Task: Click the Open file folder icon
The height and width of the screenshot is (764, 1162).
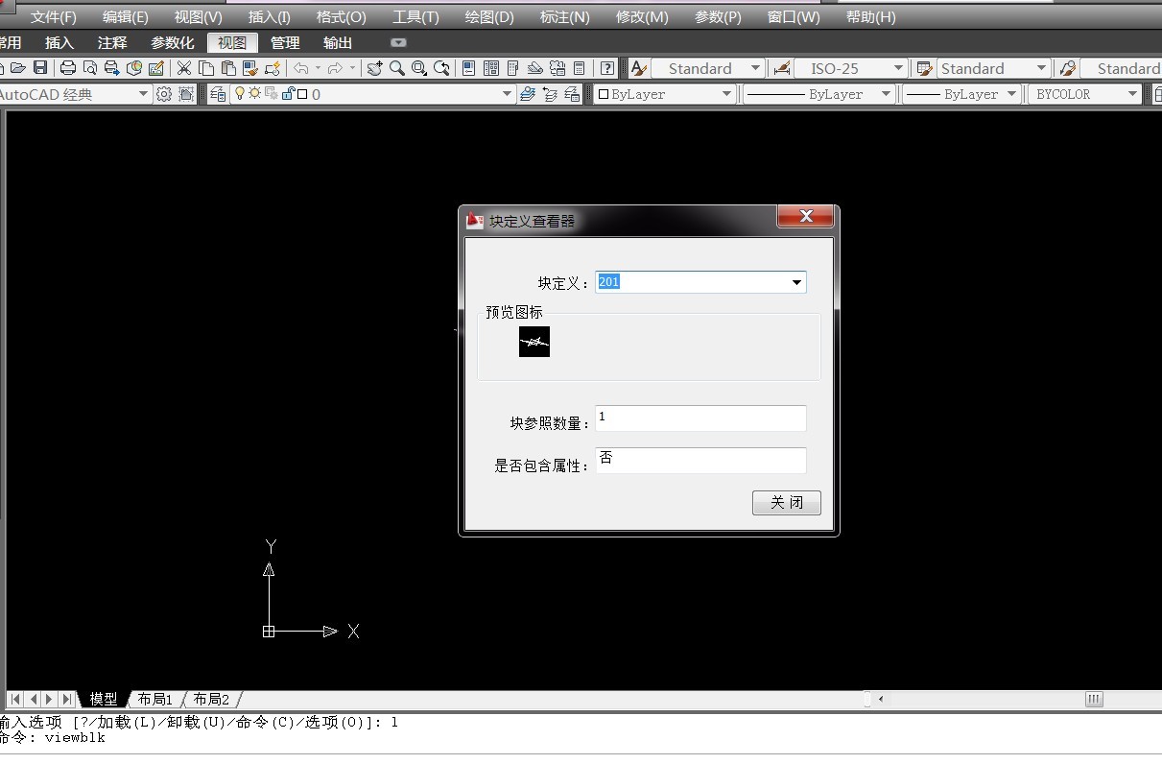Action: point(18,68)
